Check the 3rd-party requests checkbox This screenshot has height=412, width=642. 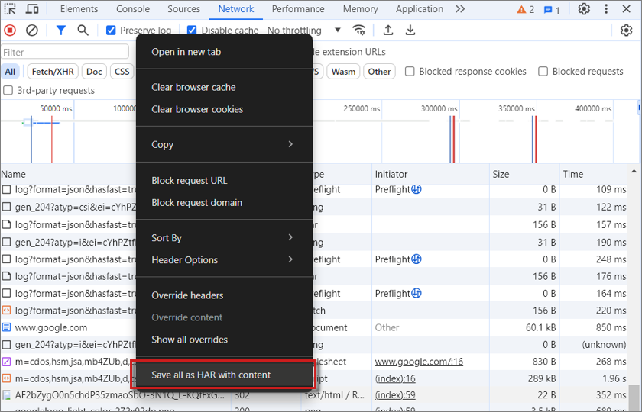click(8, 90)
